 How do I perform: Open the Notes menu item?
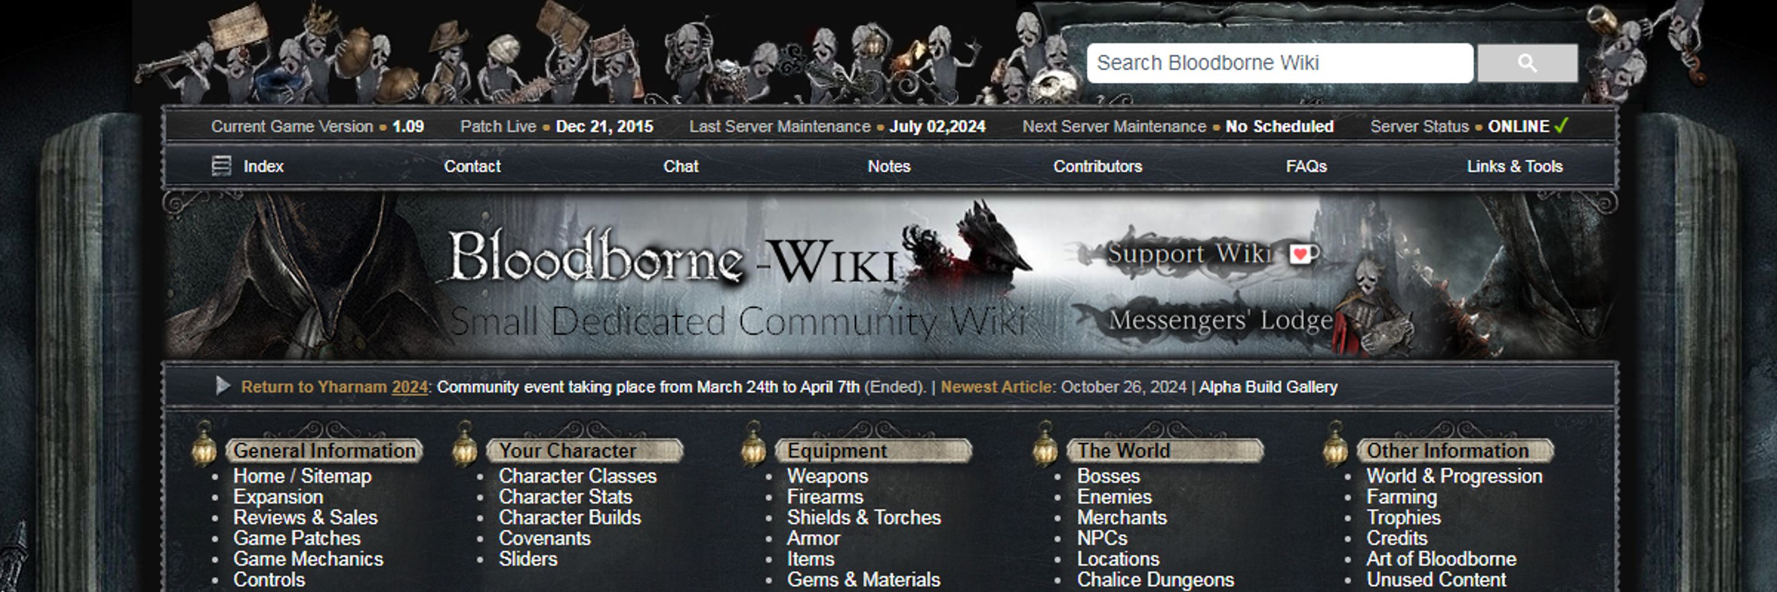889,166
